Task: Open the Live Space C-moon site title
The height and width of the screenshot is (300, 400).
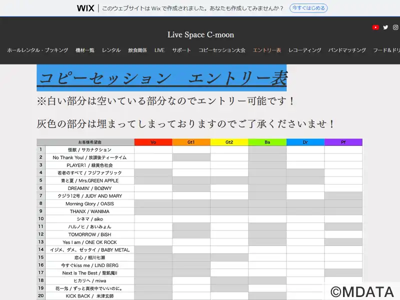Action: [x=200, y=34]
